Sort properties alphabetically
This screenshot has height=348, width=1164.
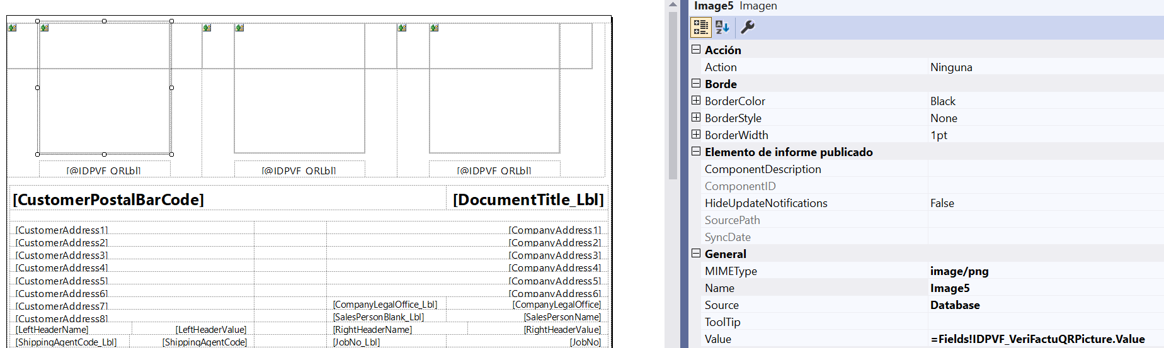pos(722,27)
